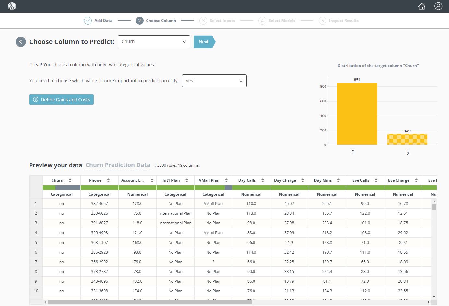
Task: Open the user account icon
Action: [438, 6]
